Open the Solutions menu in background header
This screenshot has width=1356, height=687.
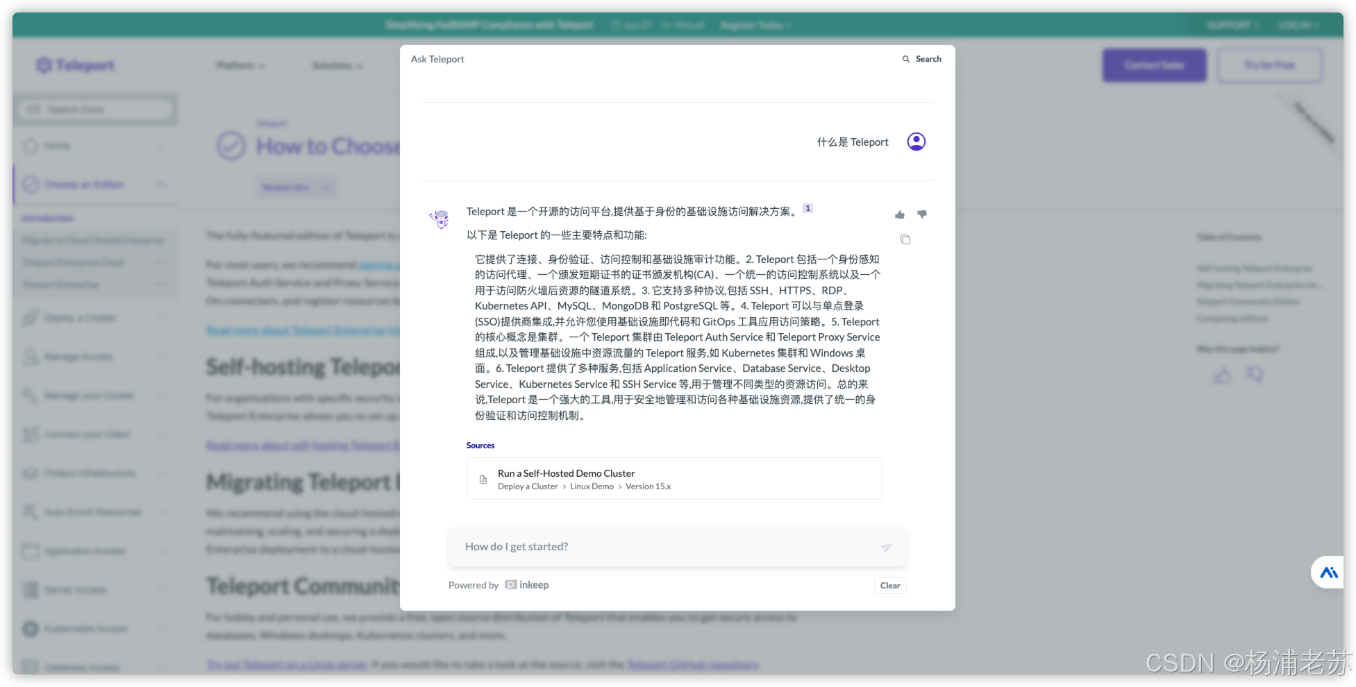(x=337, y=65)
